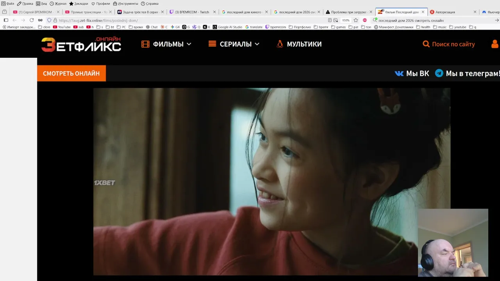Image resolution: width=500 pixels, height=281 pixels.
Task: Close the BPEMRCOM Twitch tab
Action: (214, 12)
